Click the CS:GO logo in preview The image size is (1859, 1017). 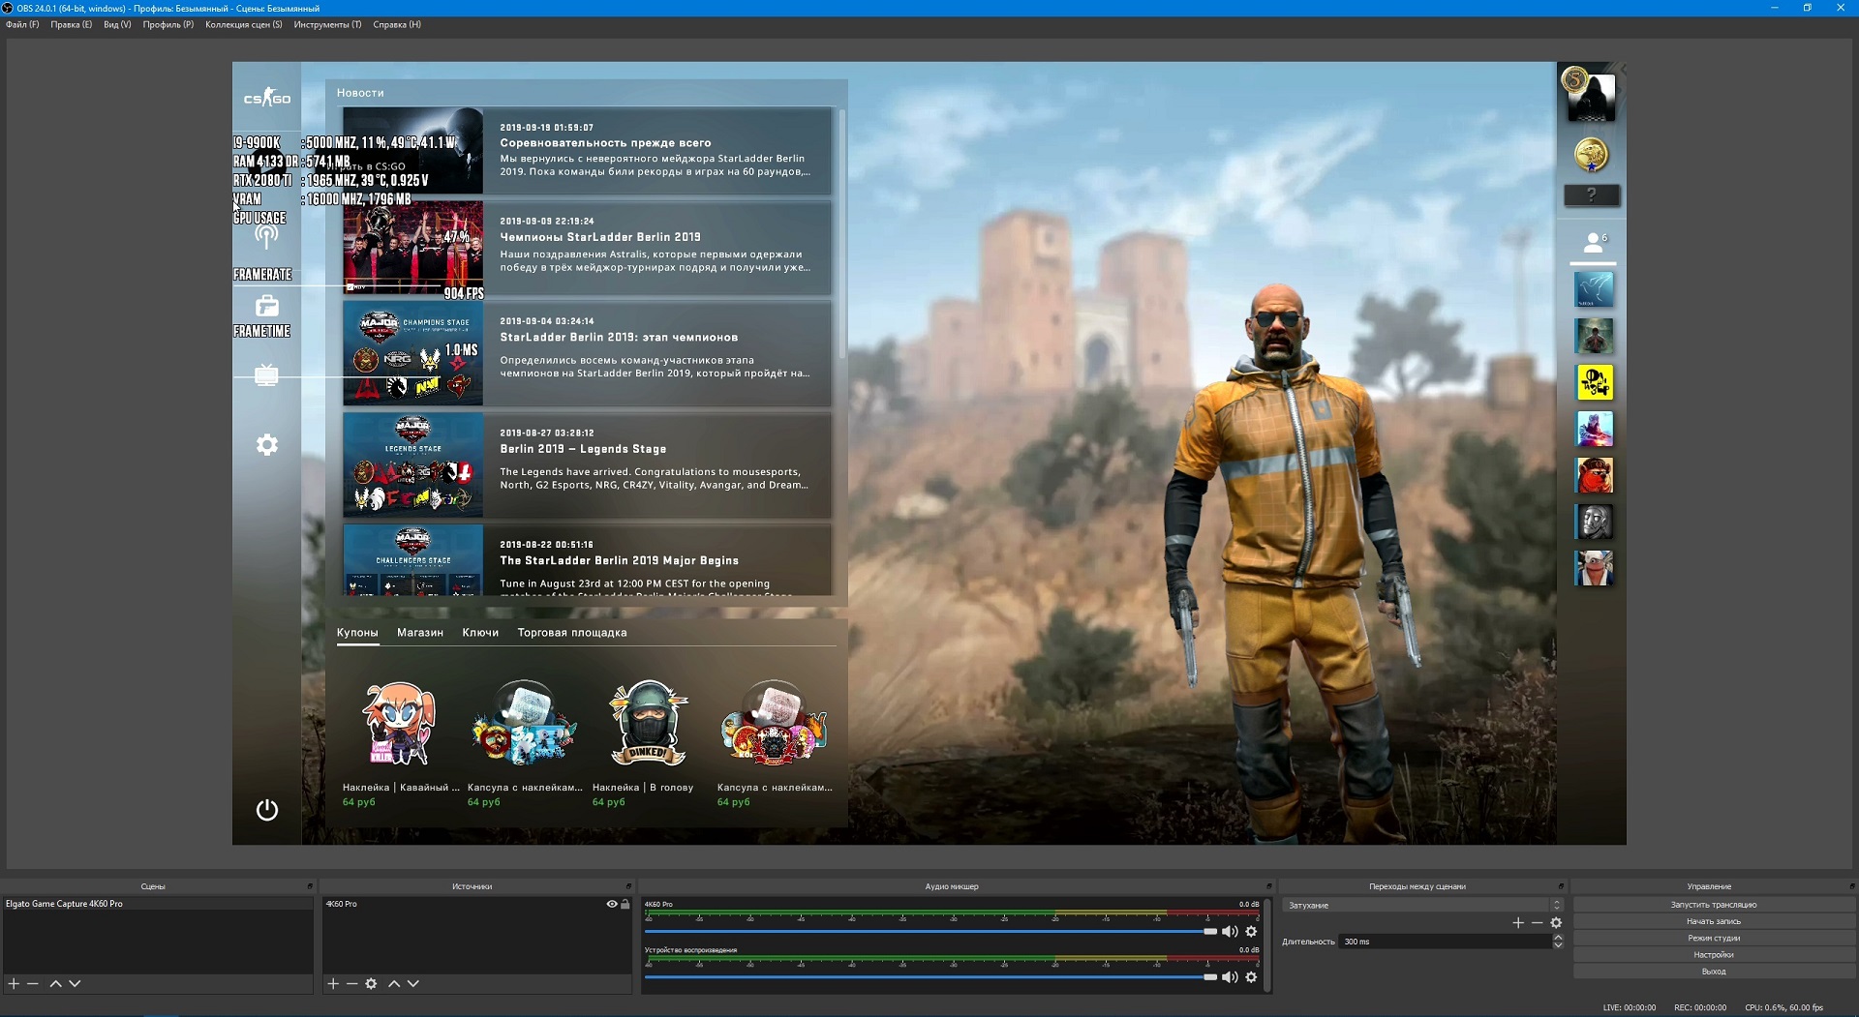pos(266,98)
